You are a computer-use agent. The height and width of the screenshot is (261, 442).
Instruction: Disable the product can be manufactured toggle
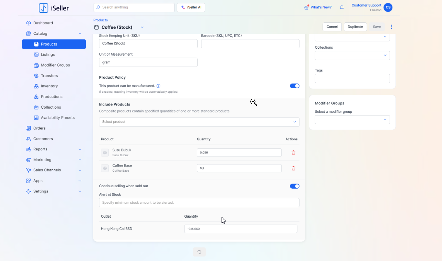click(x=294, y=86)
